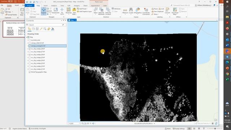Image resolution: width=231 pixels, height=130 pixels.
Task: Expand wv_clip_noalpa_b1.tif layer legend
Action: tap(28, 69)
